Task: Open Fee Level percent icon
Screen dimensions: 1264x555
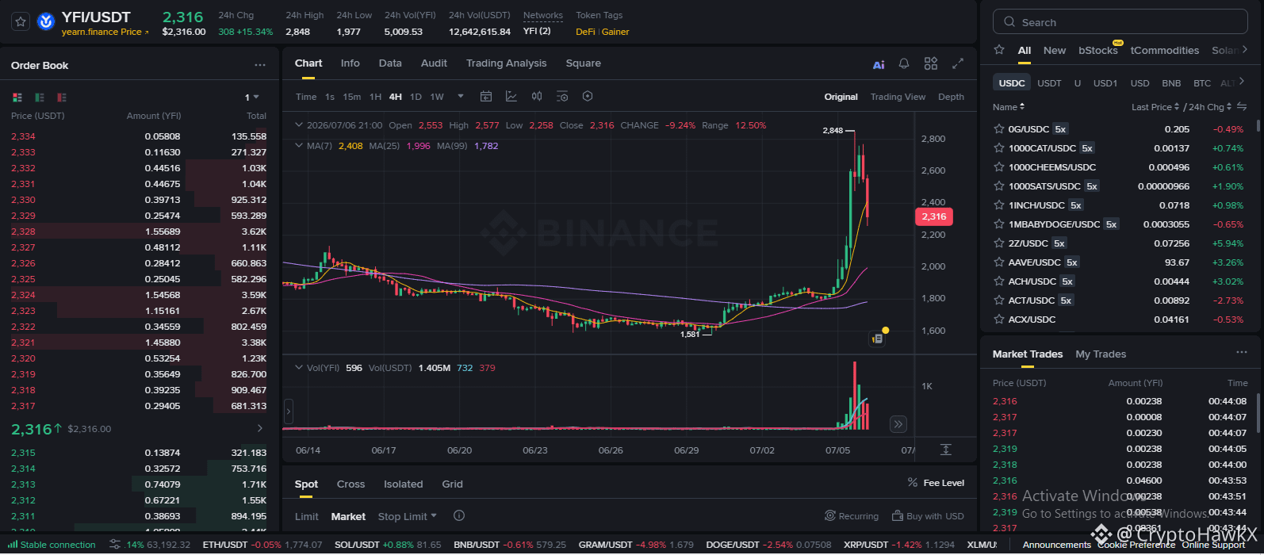Action: pyautogui.click(x=913, y=482)
